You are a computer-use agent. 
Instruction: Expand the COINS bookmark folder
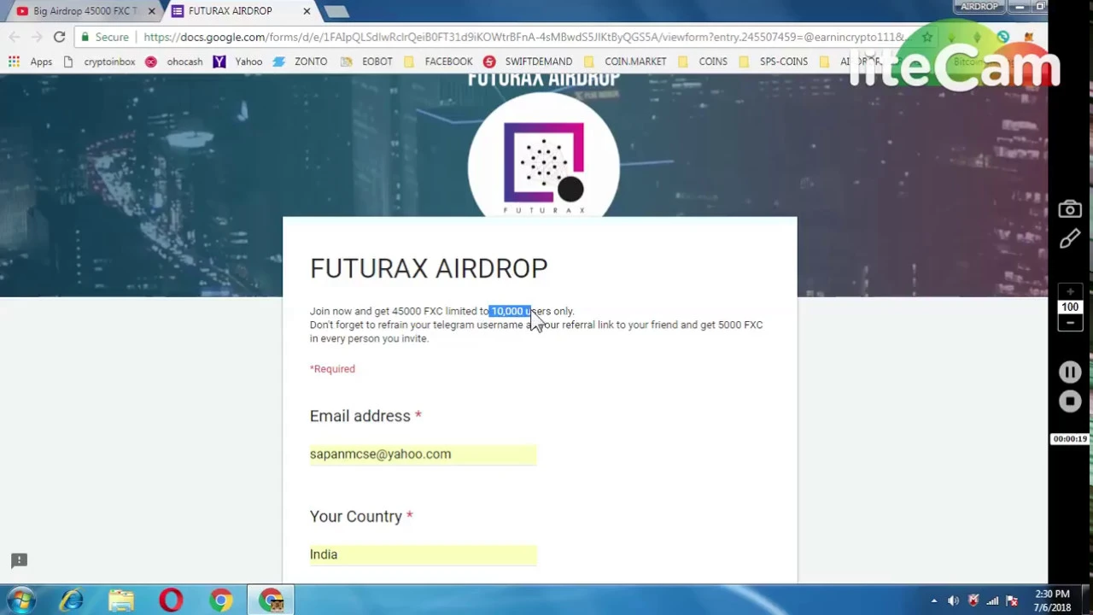click(704, 61)
